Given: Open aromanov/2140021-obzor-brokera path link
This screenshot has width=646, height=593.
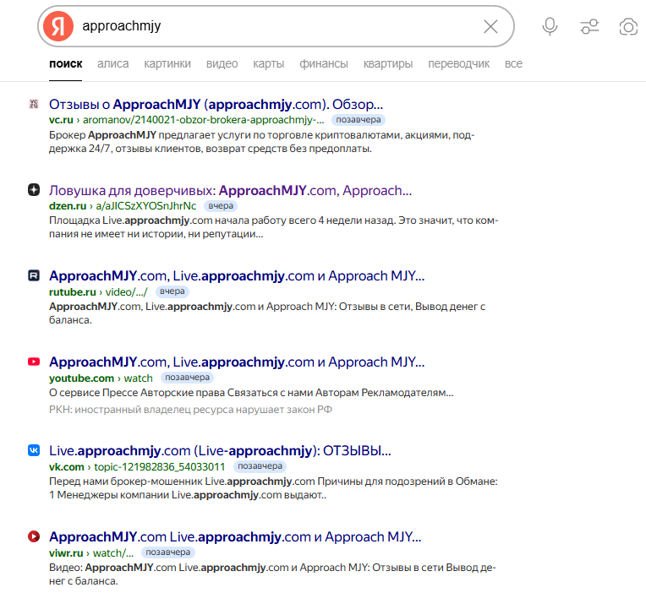Looking at the screenshot, I should [204, 120].
